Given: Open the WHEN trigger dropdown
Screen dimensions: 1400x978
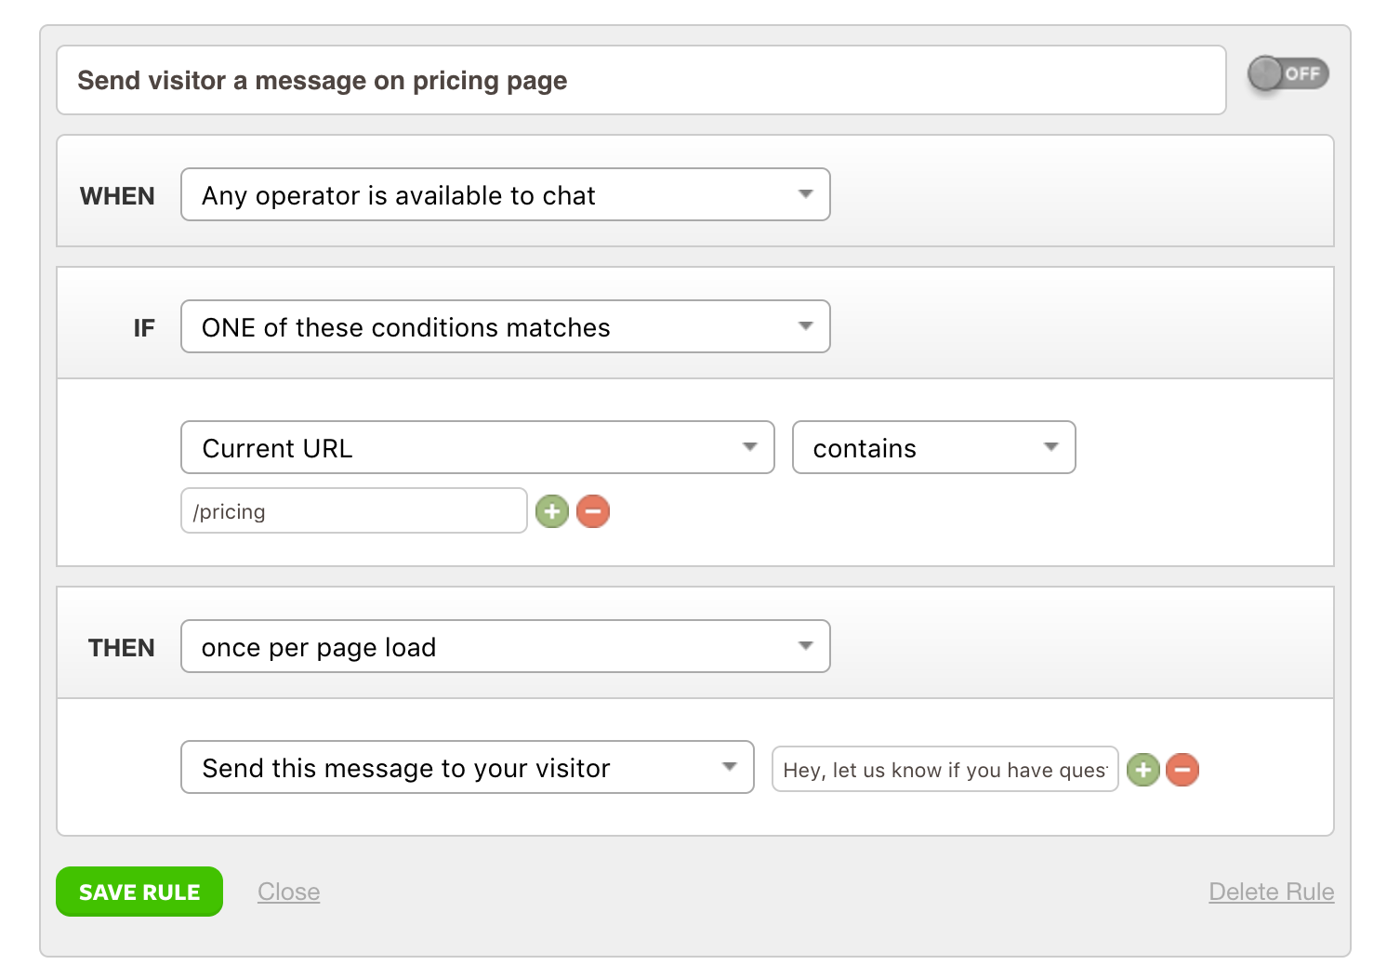Looking at the screenshot, I should click(505, 194).
